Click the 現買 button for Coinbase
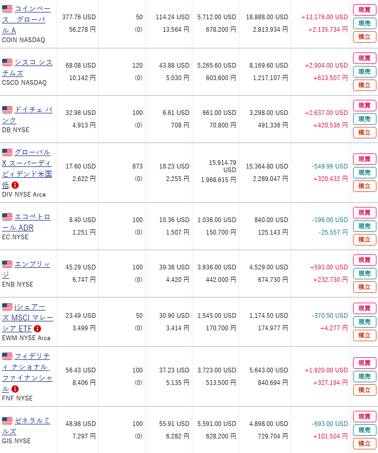This screenshot has width=378, height=453. pyautogui.click(x=364, y=10)
